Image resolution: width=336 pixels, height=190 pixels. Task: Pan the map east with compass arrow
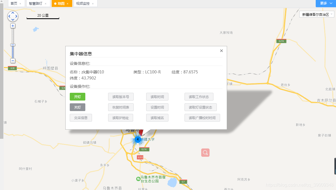point(16,17)
